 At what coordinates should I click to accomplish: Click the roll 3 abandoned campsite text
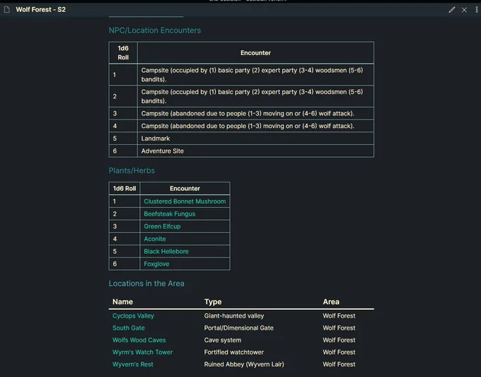click(248, 113)
